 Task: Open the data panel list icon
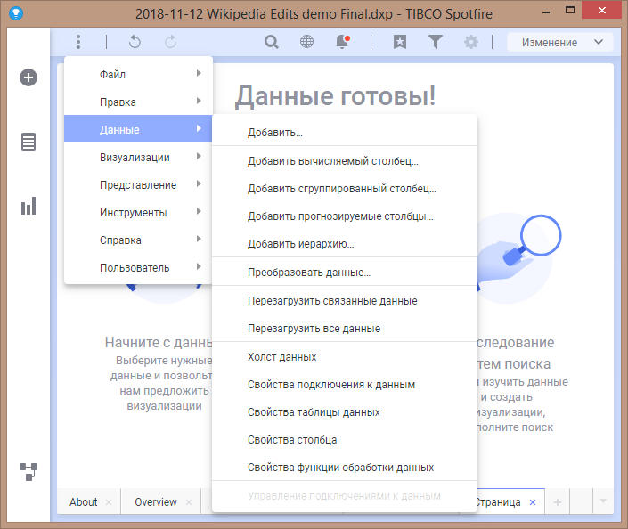[x=29, y=142]
